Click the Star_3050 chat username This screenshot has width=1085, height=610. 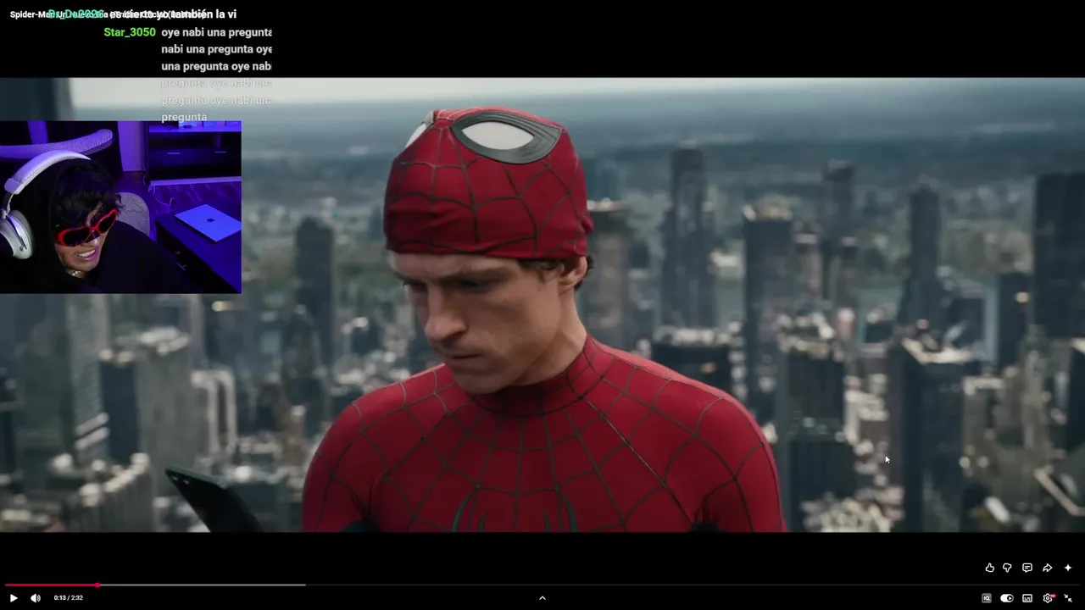[130, 32]
